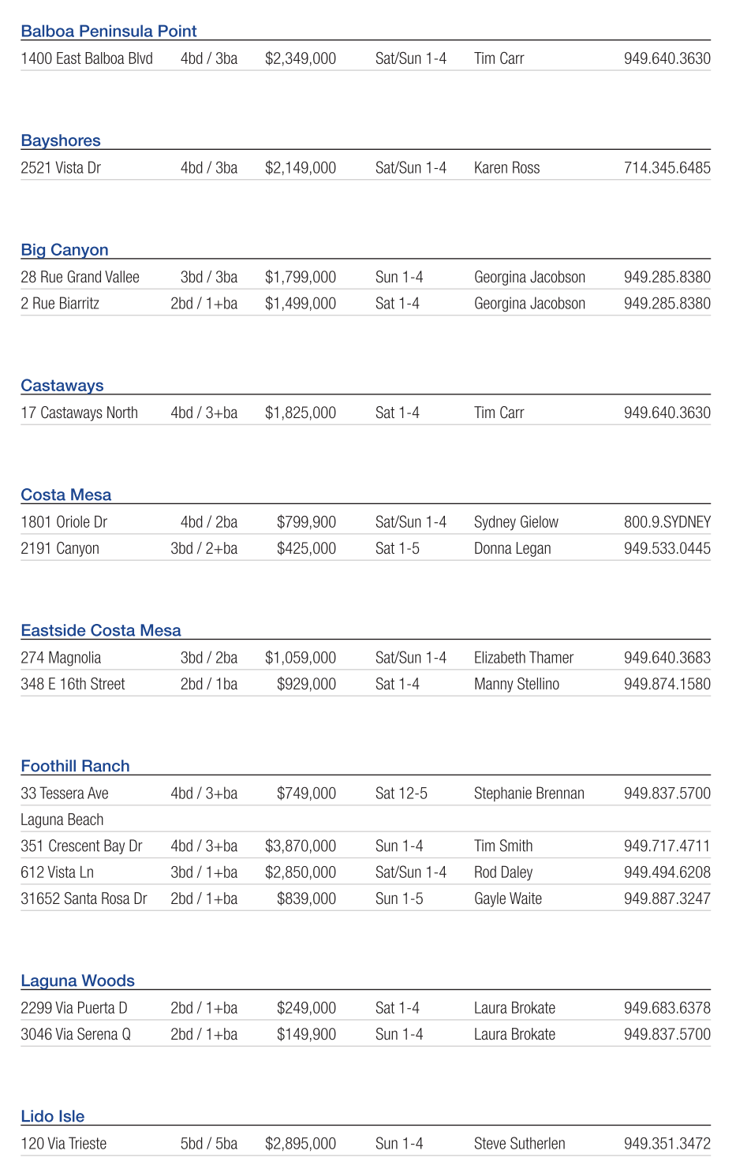The image size is (736, 1169).
Task: Select the Big Canyon neighborhood heading
Action: pos(65,250)
